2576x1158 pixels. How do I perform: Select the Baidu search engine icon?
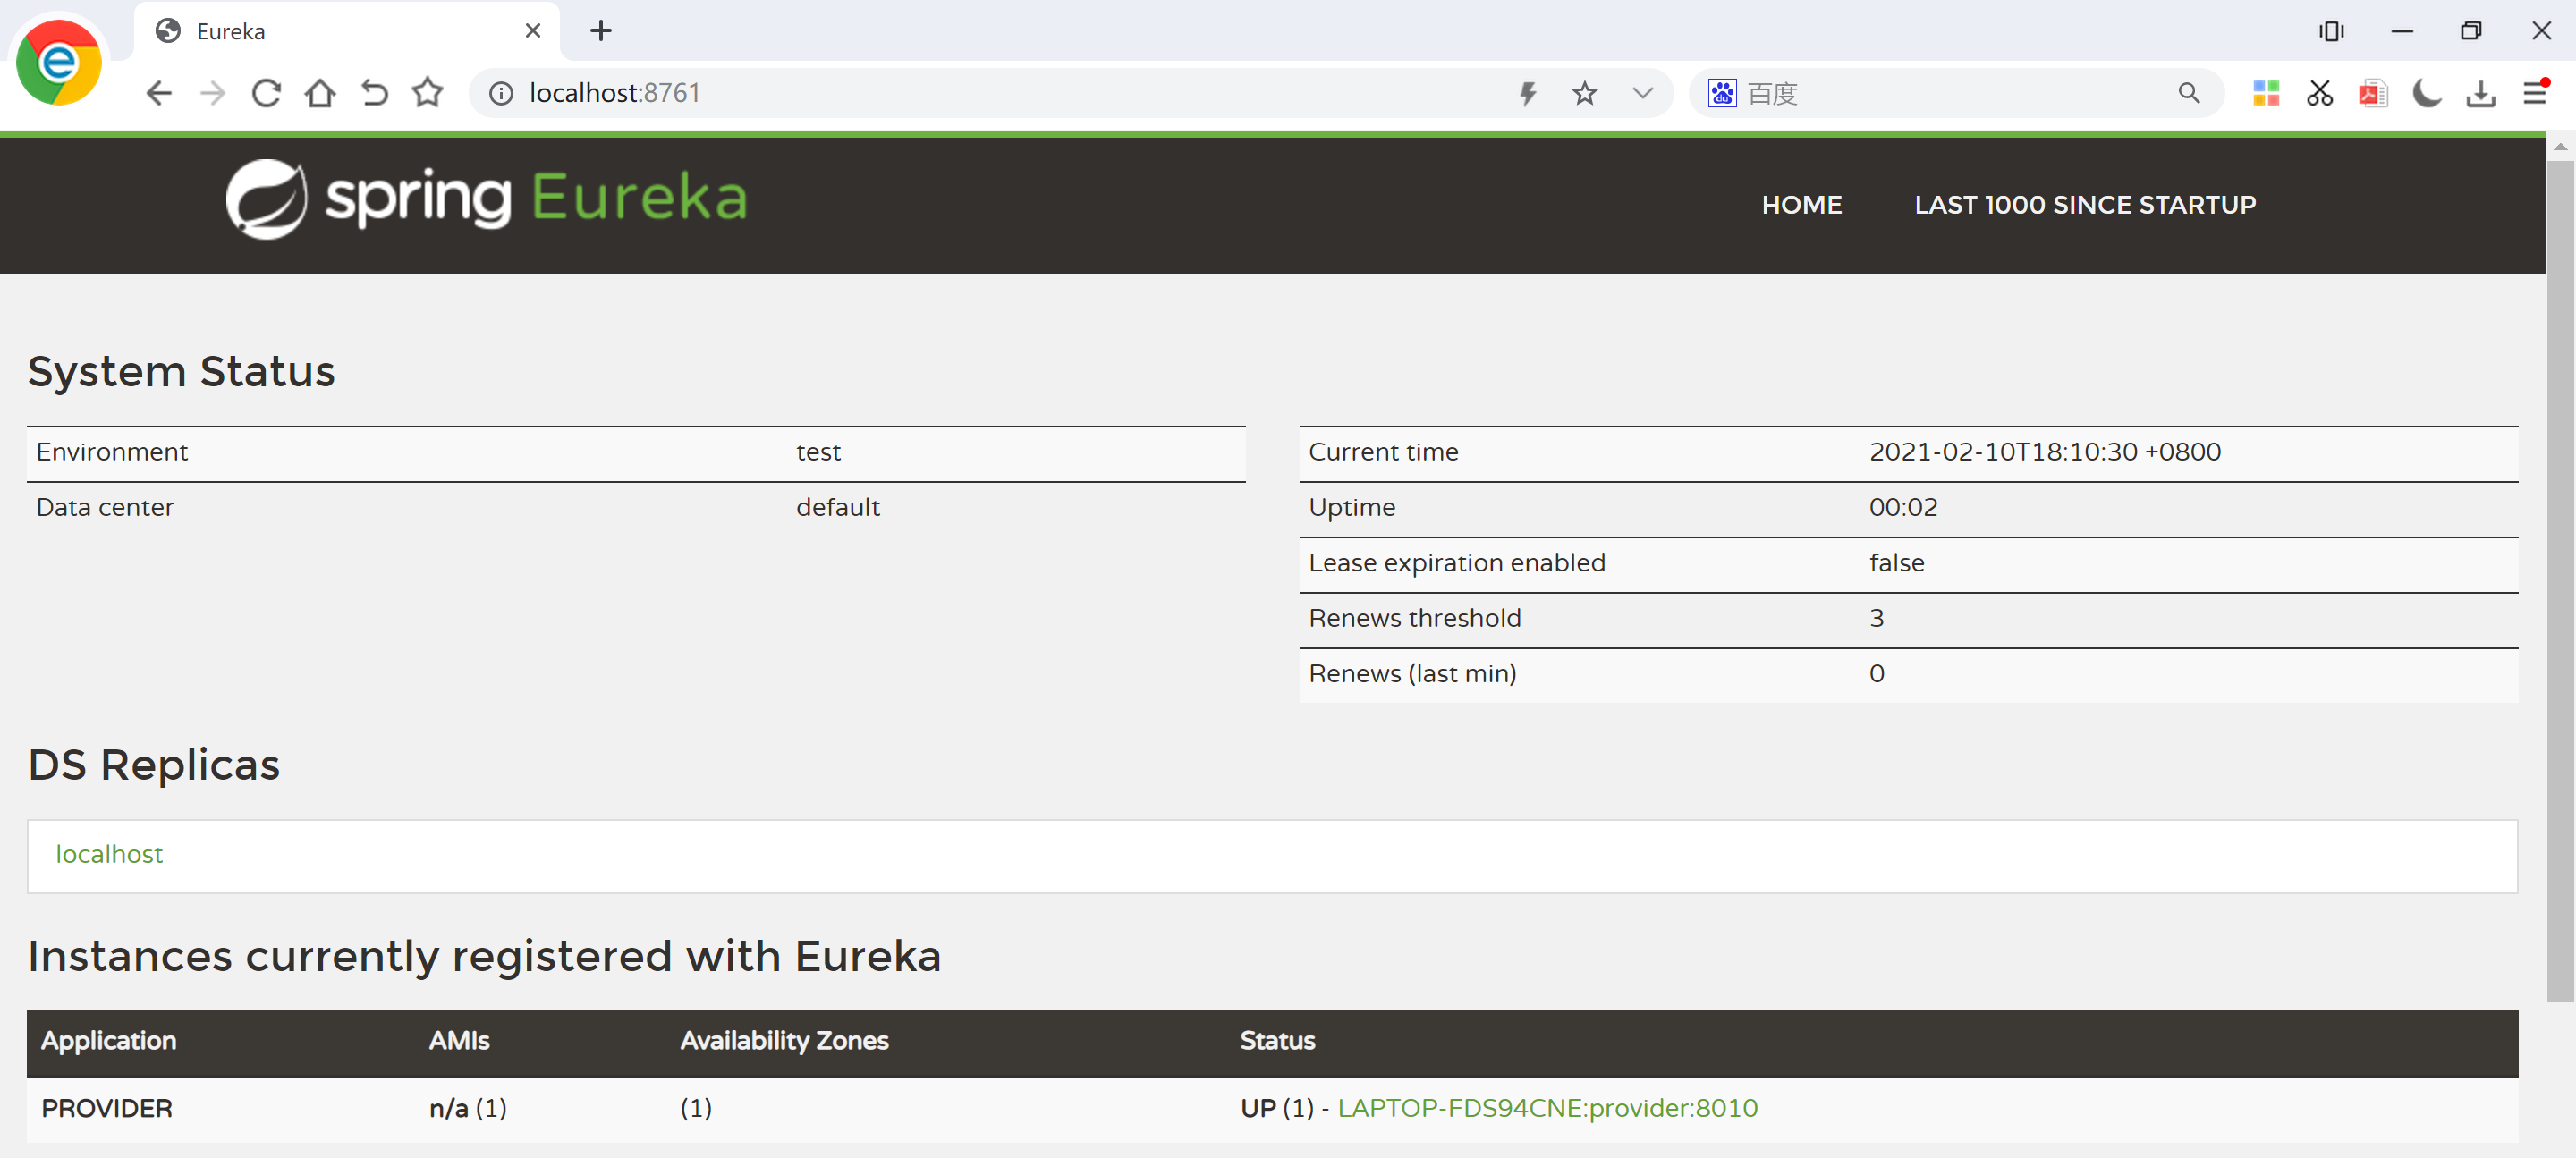[1722, 93]
